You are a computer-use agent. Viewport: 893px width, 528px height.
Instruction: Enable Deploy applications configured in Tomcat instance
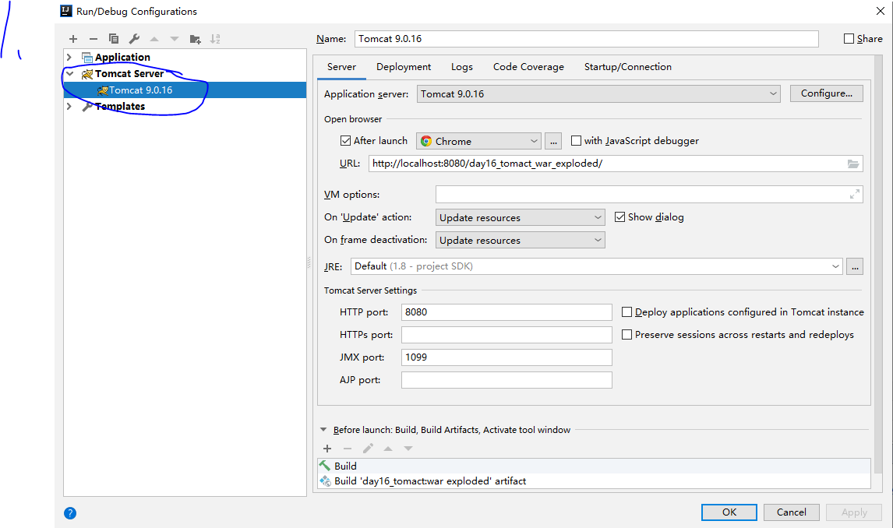627,312
